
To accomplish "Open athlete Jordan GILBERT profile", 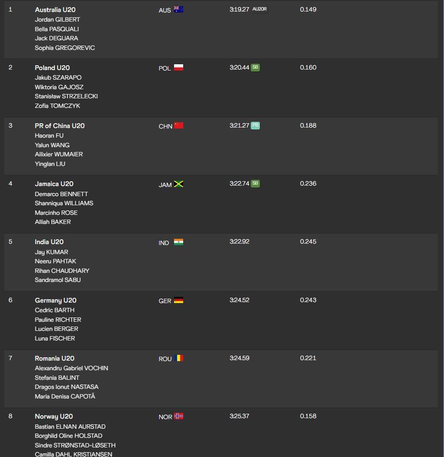I will click(58, 20).
